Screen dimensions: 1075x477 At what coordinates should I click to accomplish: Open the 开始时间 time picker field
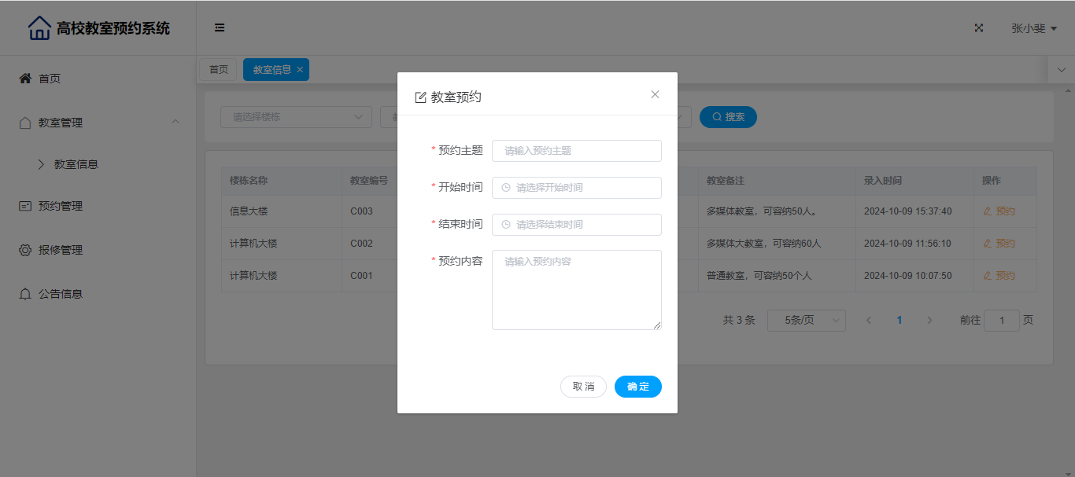(x=577, y=188)
